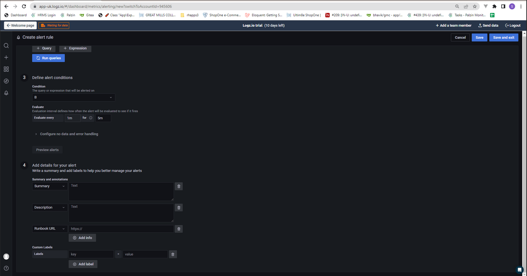
Task: Open the Condition dropdown showing B
Action: pos(74,97)
